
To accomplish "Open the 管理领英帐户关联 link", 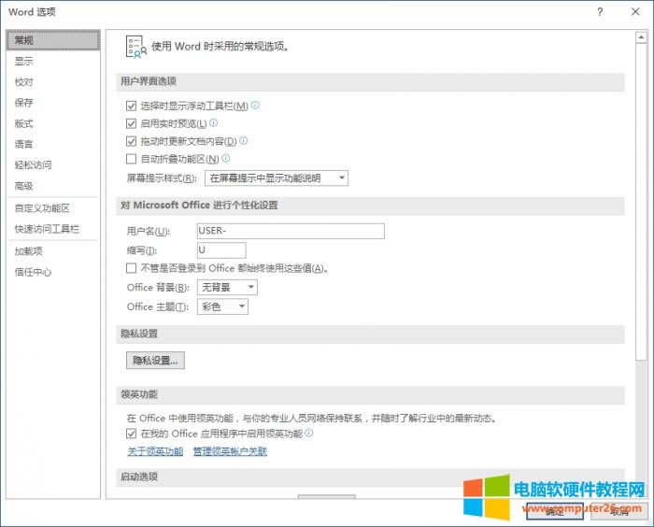I will [230, 451].
